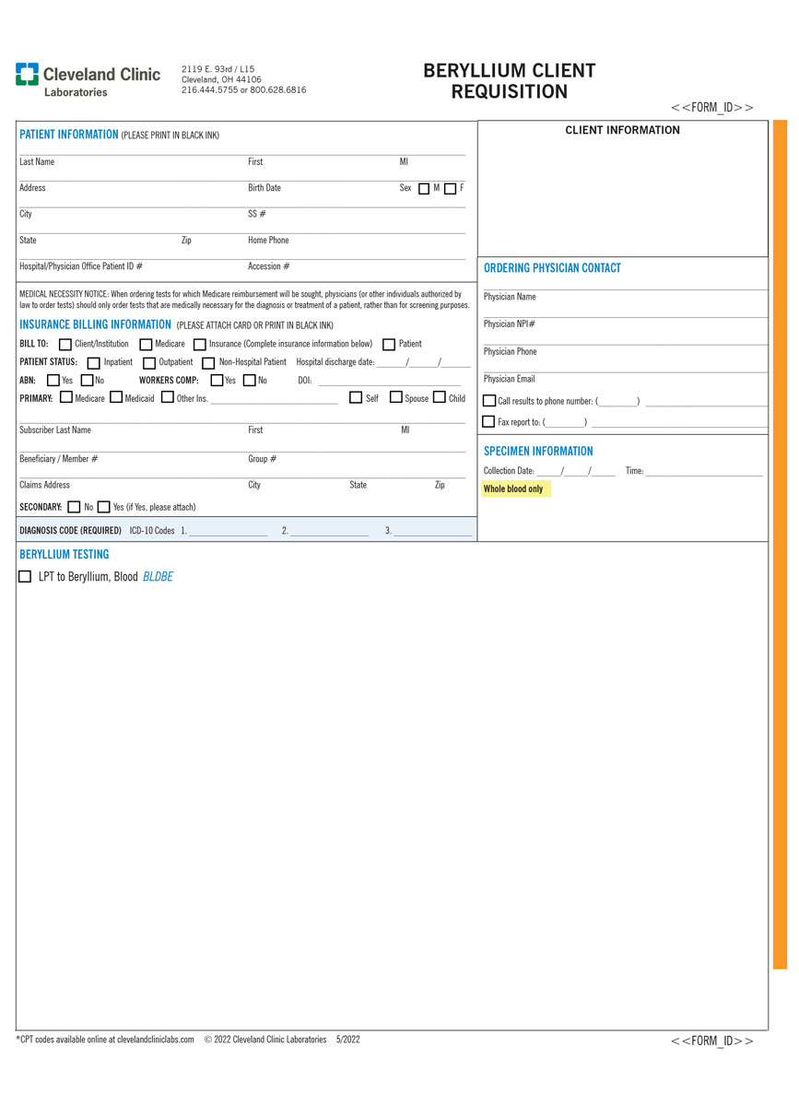Click the BLDBE test code link

(158, 577)
